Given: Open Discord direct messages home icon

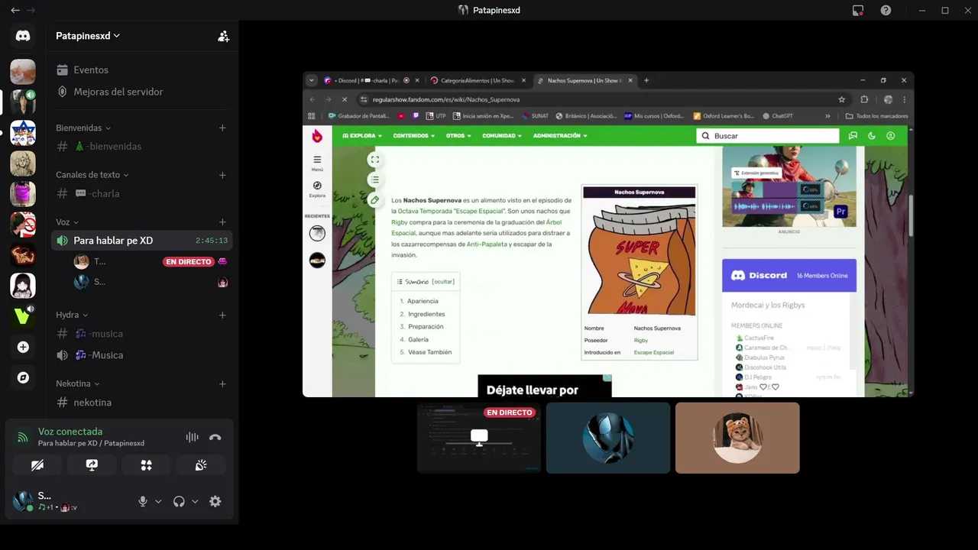Looking at the screenshot, I should click(x=23, y=36).
